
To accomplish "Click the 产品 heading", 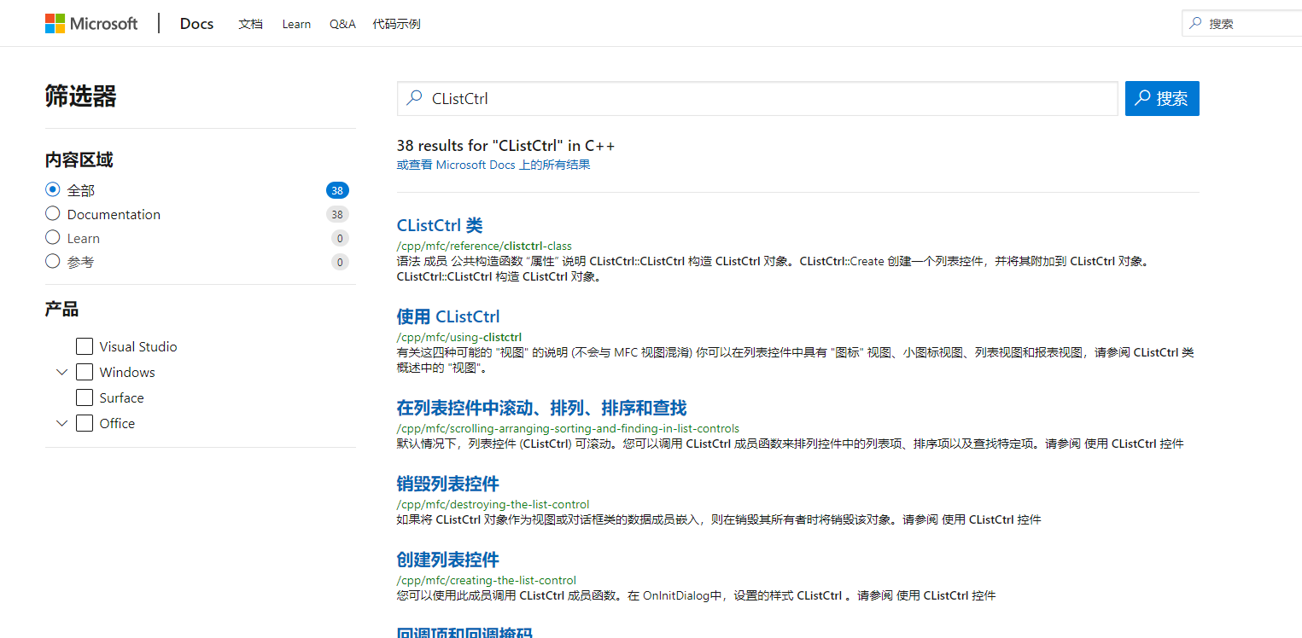I will (x=61, y=309).
